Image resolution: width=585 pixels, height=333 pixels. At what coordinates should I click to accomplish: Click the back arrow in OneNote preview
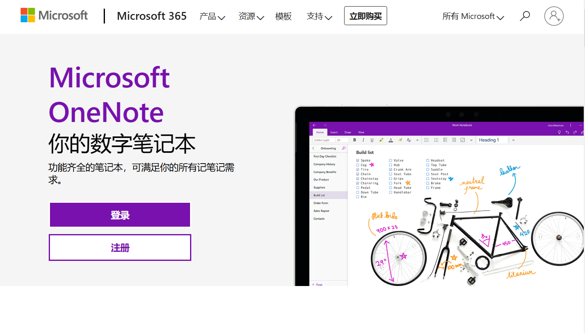click(x=314, y=125)
